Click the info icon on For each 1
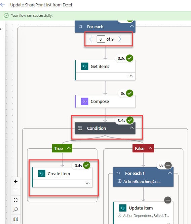This screenshot has width=191, height=224. [x=119, y=181]
